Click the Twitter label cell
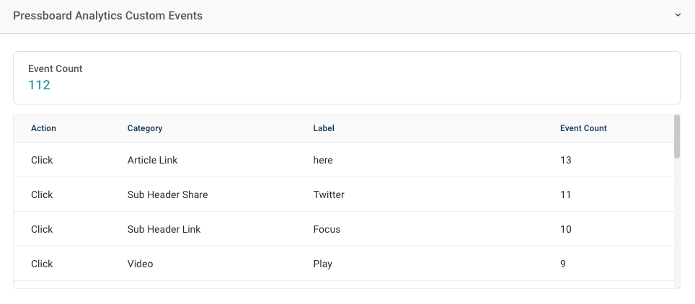 [x=329, y=195]
